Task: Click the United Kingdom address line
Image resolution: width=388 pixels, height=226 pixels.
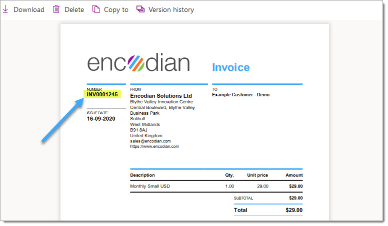Action: click(x=146, y=136)
